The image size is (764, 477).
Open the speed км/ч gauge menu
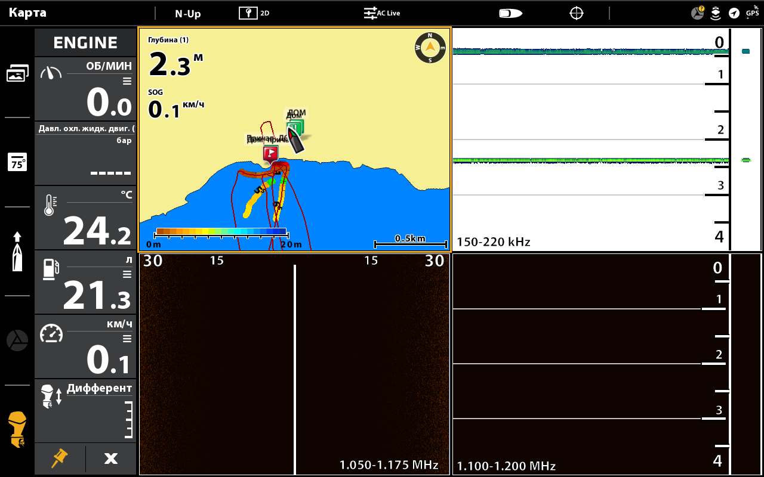127,339
